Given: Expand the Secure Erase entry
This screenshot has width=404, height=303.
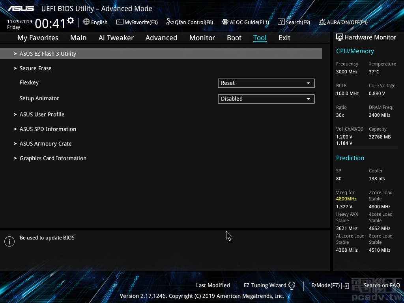Looking at the screenshot, I should 36,68.
